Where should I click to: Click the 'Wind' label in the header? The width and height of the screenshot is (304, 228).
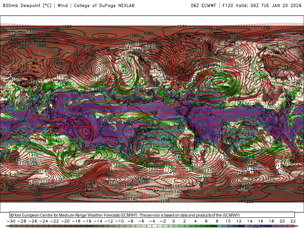[62, 5]
